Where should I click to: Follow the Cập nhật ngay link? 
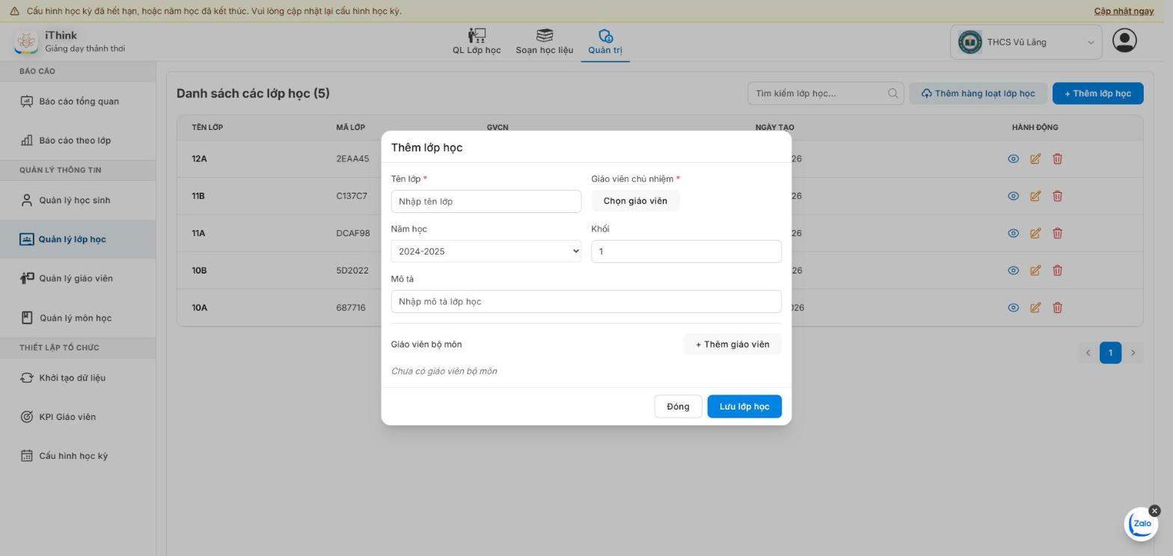coord(1124,11)
